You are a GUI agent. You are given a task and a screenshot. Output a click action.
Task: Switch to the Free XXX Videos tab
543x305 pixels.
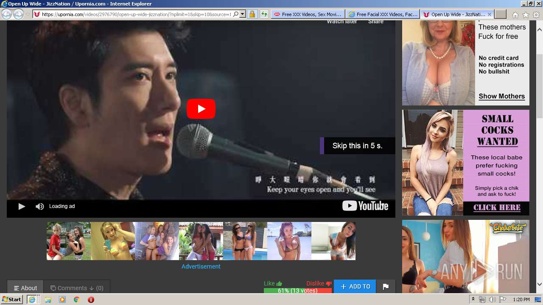(308, 14)
